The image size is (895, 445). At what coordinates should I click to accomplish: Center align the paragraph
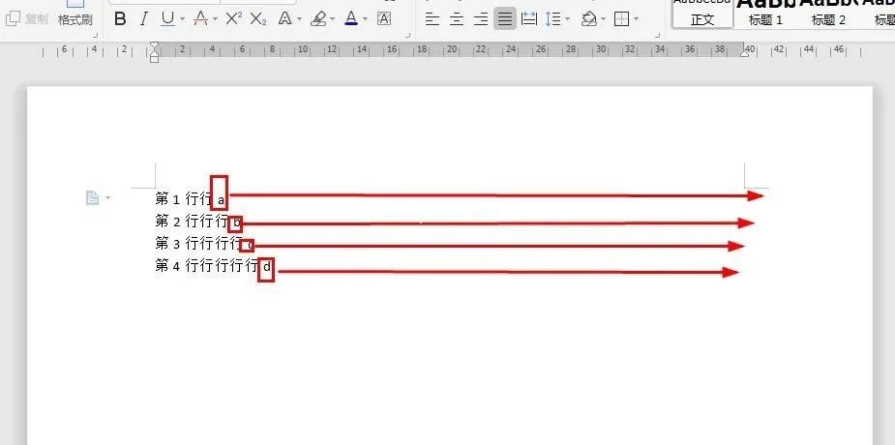click(457, 19)
